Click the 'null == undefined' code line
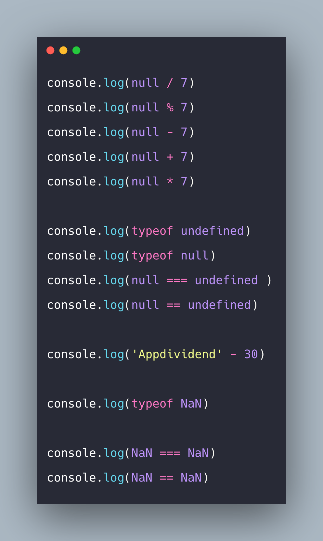Viewport: 323px width, 541px height. pos(152,305)
